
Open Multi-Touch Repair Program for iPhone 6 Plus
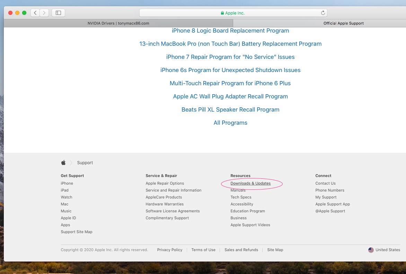[230, 83]
